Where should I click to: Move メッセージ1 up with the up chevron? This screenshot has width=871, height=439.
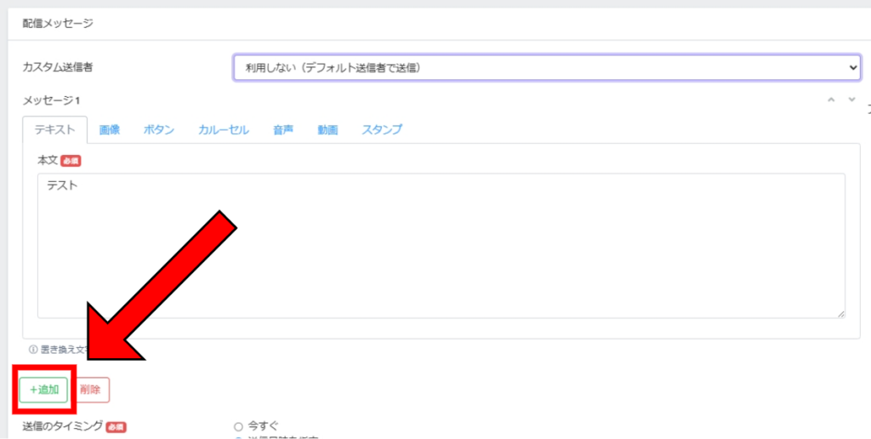click(832, 100)
